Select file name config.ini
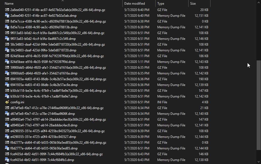 (x=17, y=102)
